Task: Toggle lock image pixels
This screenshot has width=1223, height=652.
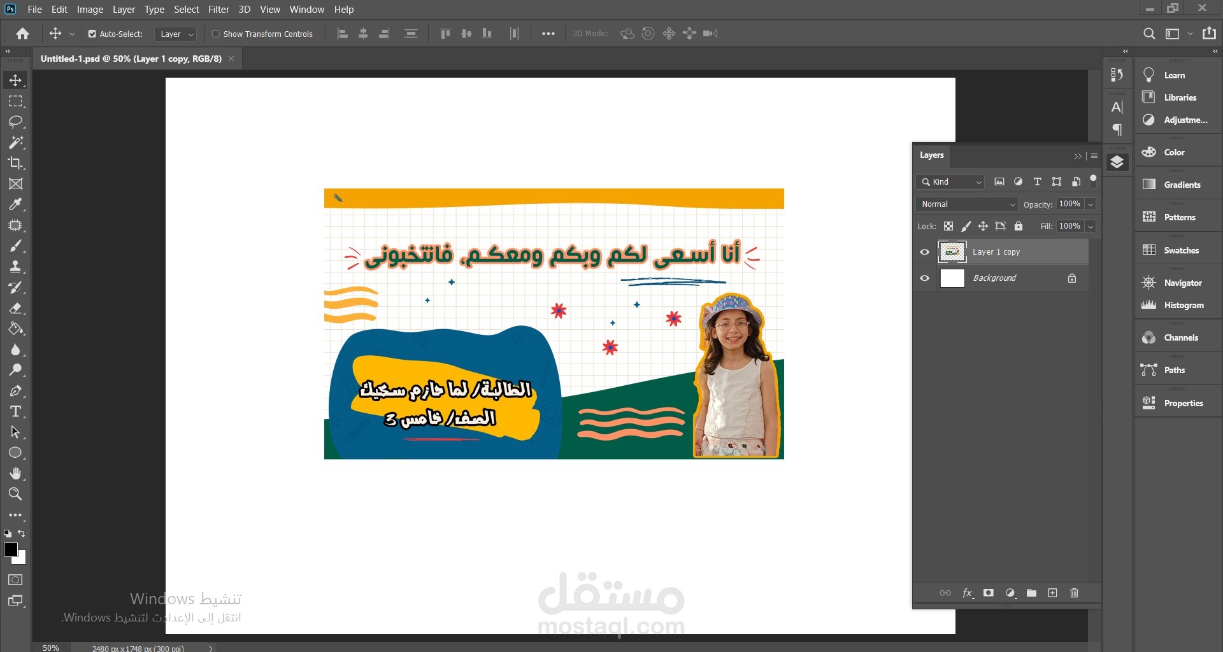Action: [966, 226]
